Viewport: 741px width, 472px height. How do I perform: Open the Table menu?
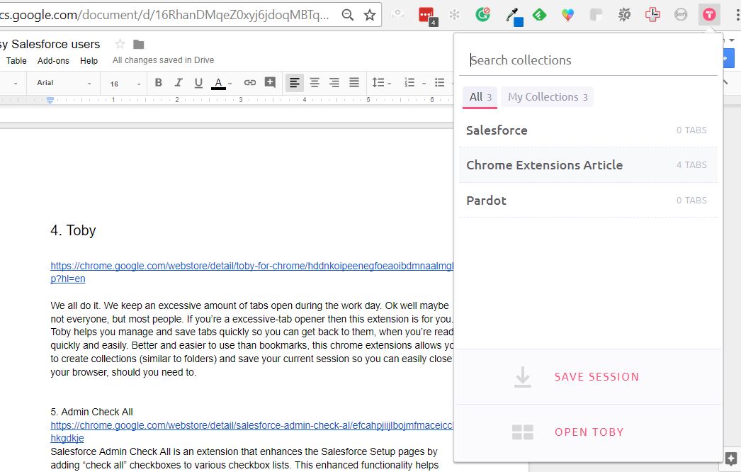coord(16,60)
